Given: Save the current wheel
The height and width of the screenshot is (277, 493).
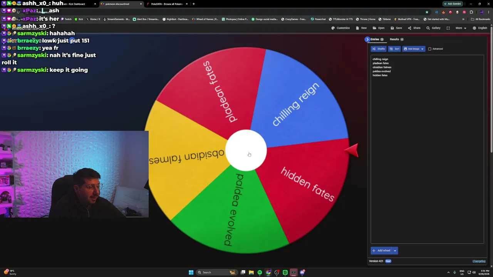Looking at the screenshot, I should point(396,28).
